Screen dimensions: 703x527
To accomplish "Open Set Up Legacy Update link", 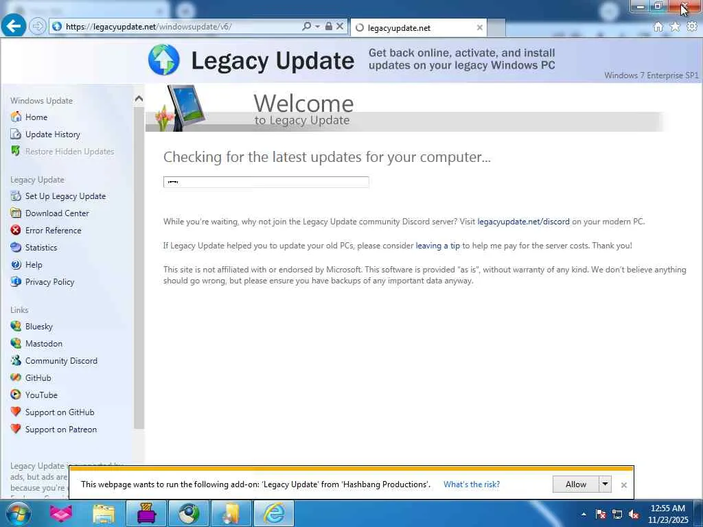I will click(x=65, y=196).
